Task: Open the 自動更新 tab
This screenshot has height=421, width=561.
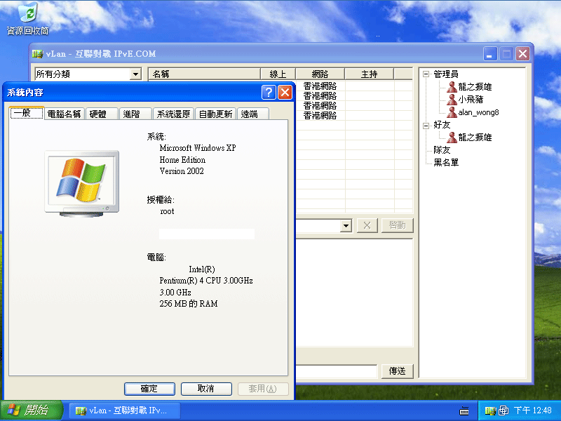Action: coord(216,114)
